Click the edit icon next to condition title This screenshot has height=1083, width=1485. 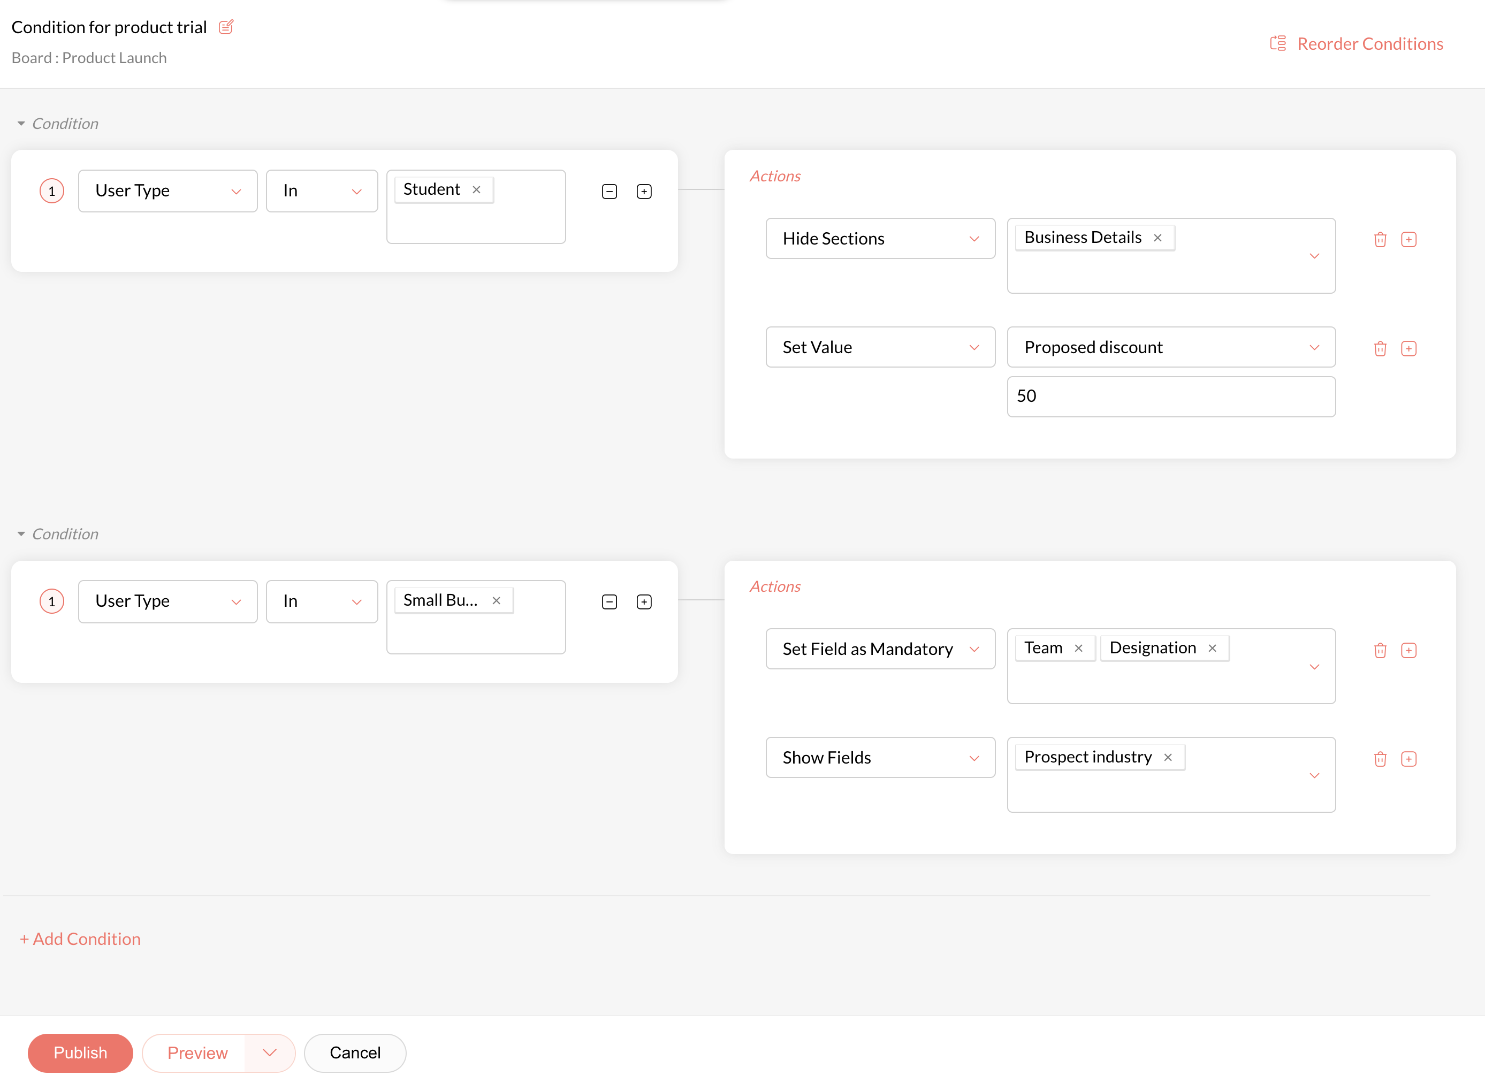pos(225,27)
